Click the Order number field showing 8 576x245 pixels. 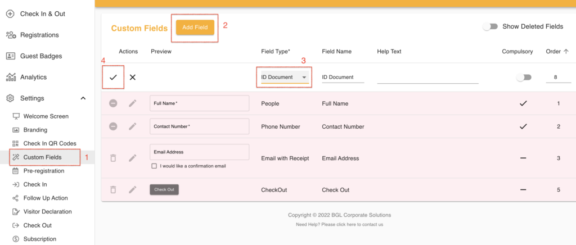(557, 78)
